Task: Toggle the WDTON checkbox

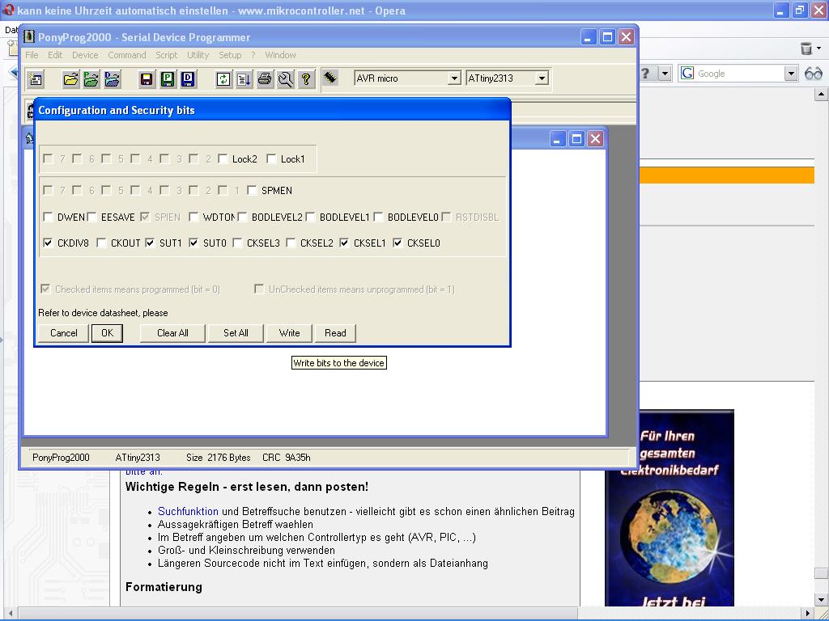Action: point(193,217)
